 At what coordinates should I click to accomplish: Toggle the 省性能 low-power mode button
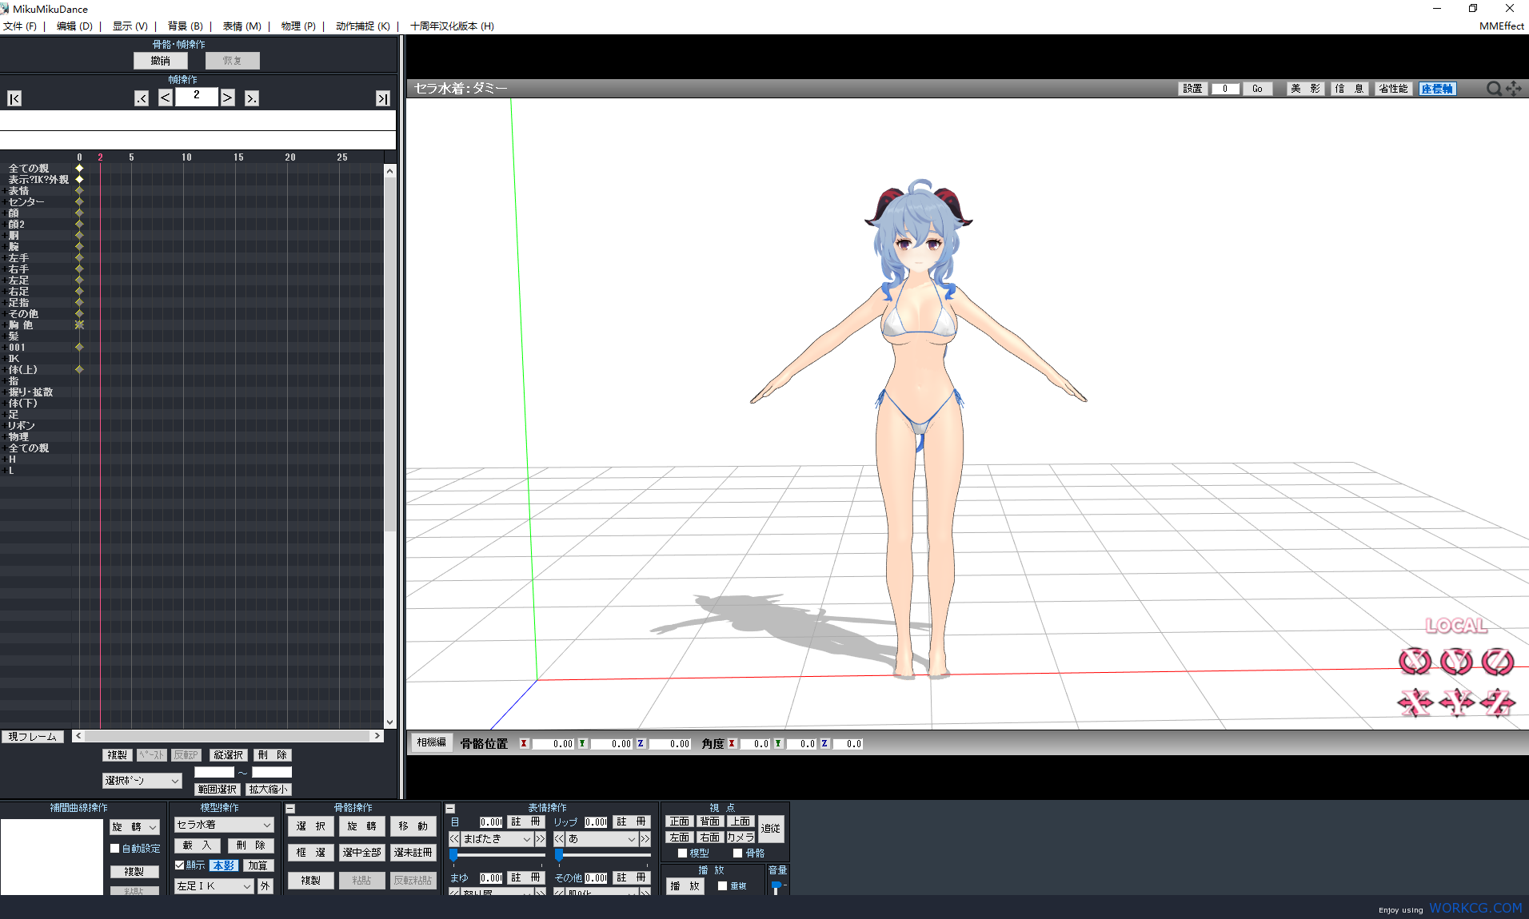[x=1393, y=89]
